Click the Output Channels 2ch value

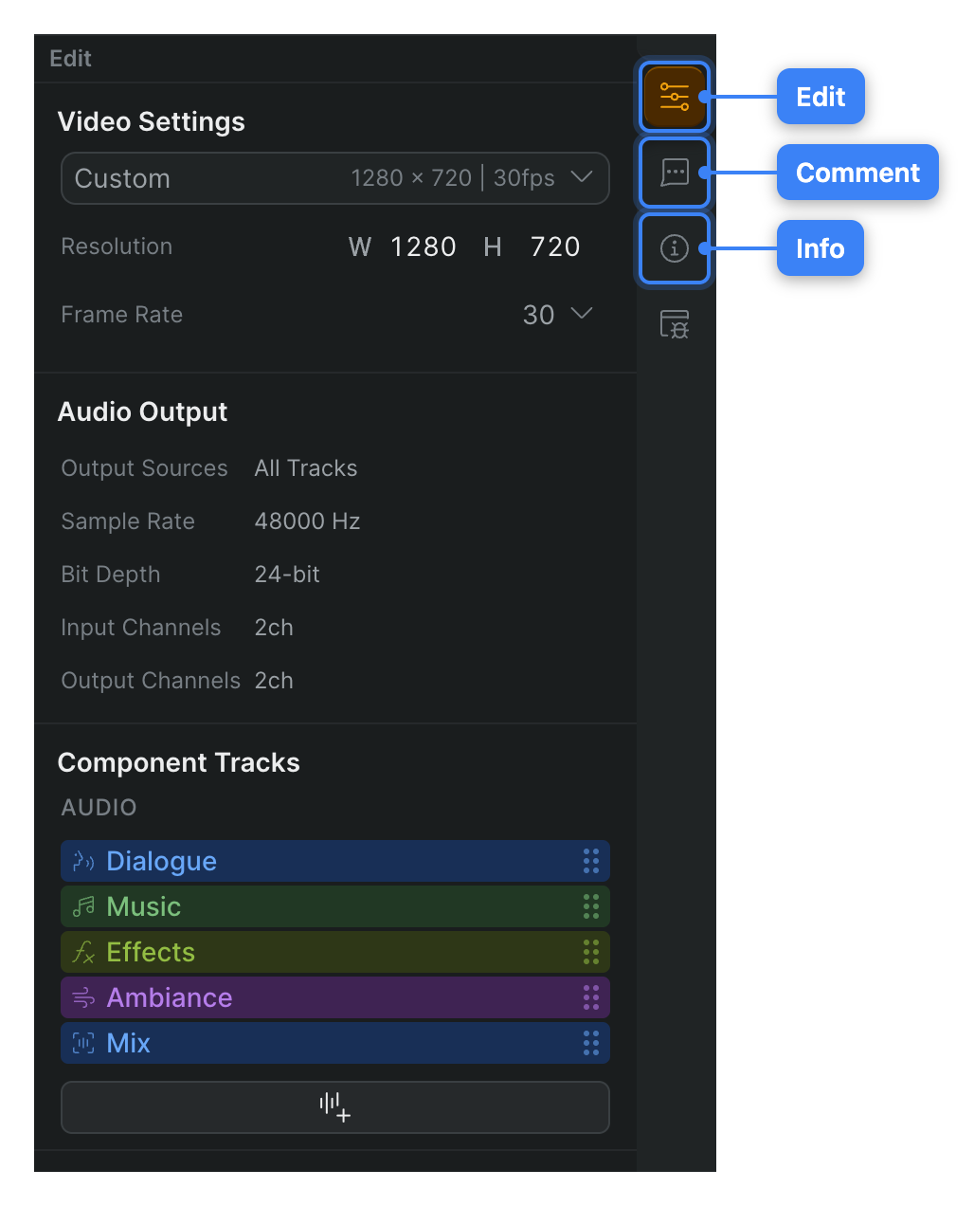pos(274,681)
